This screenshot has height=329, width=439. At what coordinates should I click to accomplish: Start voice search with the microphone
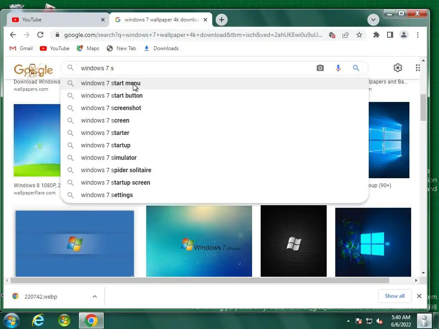click(x=338, y=68)
